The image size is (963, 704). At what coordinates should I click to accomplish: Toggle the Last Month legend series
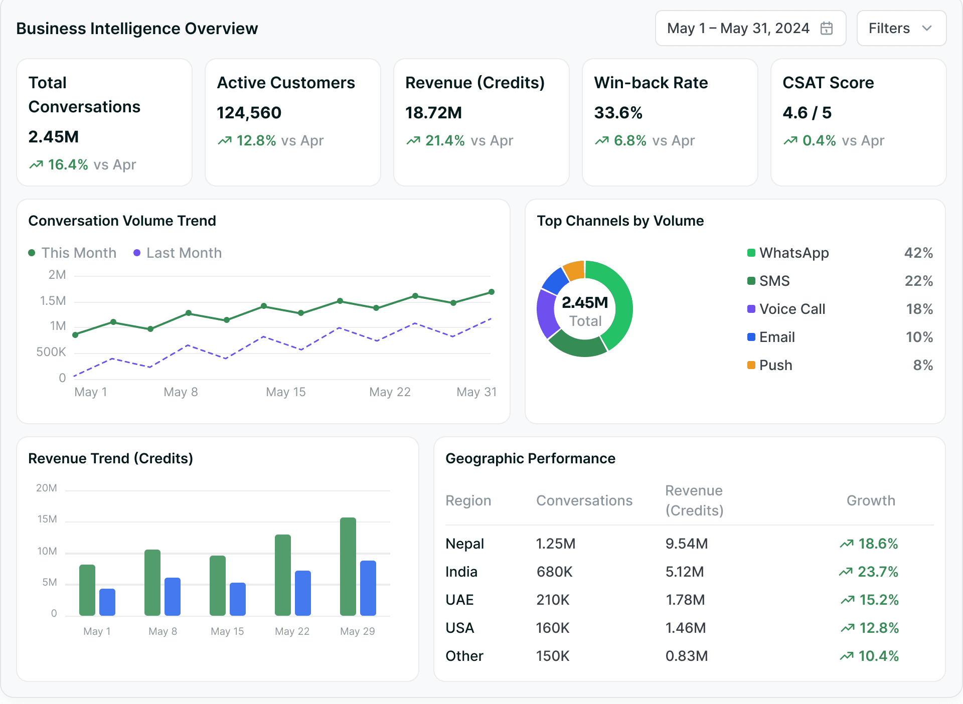178,253
